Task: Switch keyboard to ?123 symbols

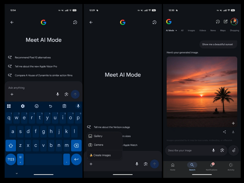Action: [11, 159]
